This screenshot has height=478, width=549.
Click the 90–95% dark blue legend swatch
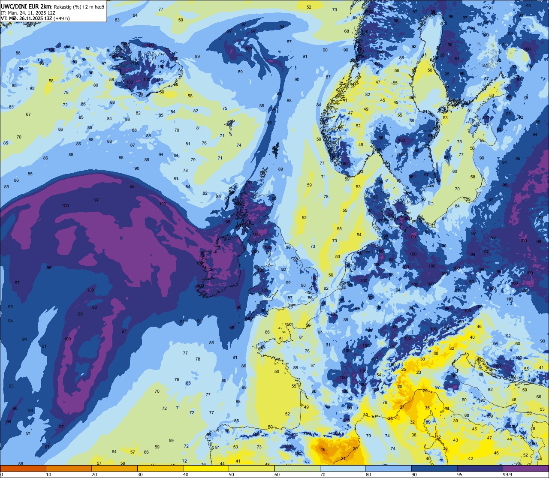[434, 469]
